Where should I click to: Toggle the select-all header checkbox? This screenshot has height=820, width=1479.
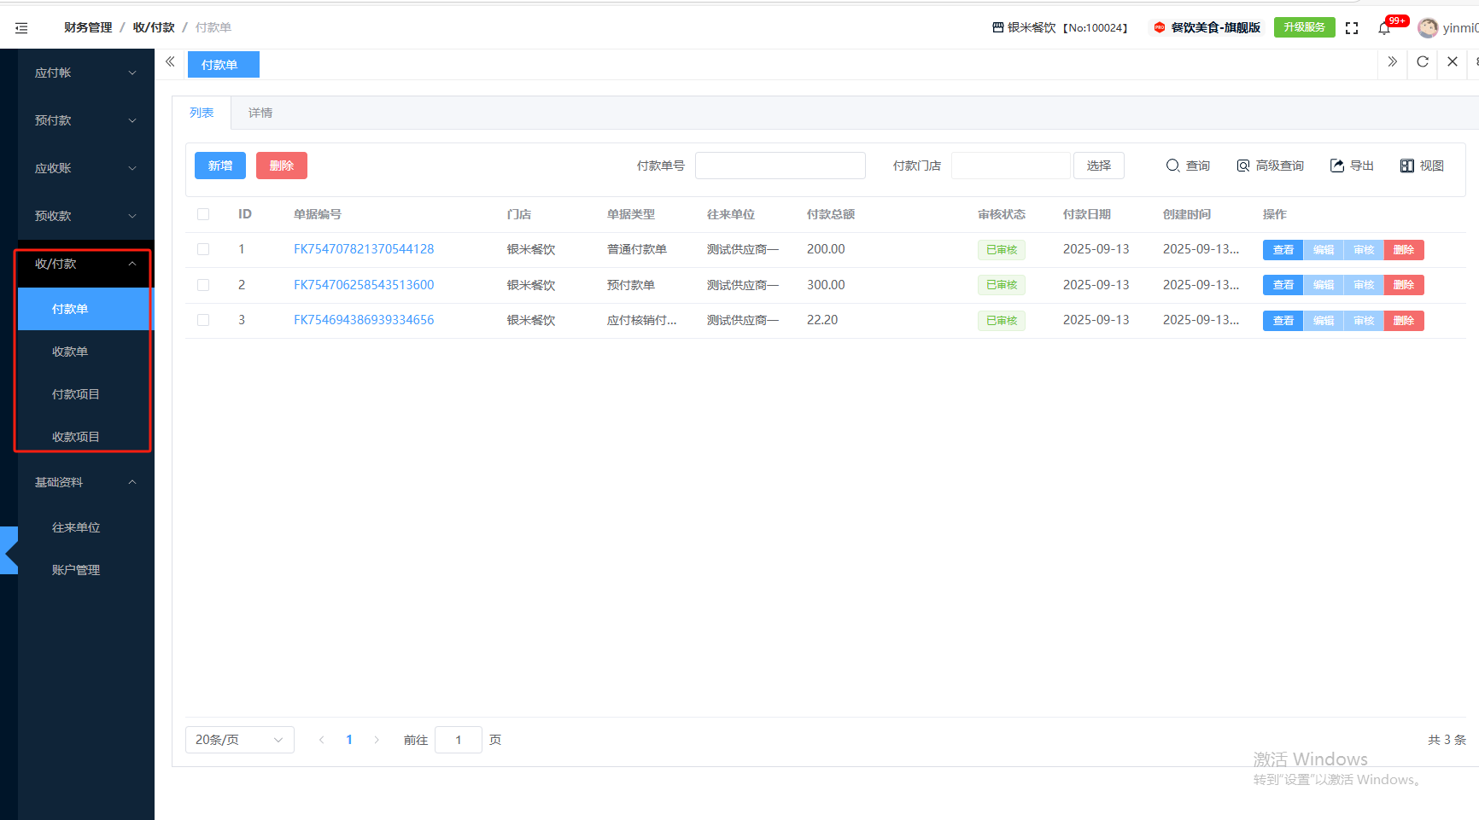(203, 214)
